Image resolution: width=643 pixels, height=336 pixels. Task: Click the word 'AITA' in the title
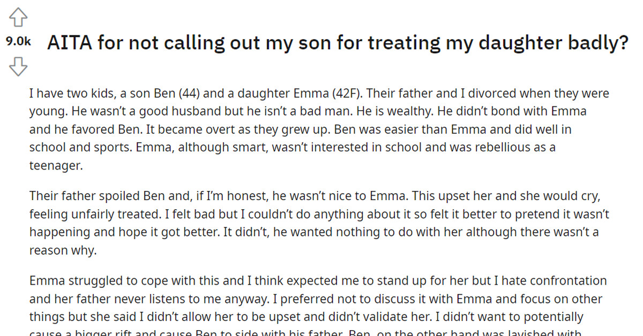point(70,42)
